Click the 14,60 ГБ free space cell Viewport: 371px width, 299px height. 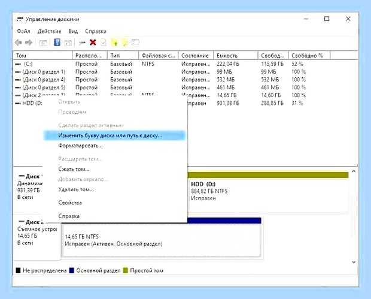point(271,95)
